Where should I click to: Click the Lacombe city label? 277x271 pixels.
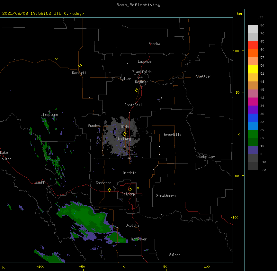click(x=145, y=61)
